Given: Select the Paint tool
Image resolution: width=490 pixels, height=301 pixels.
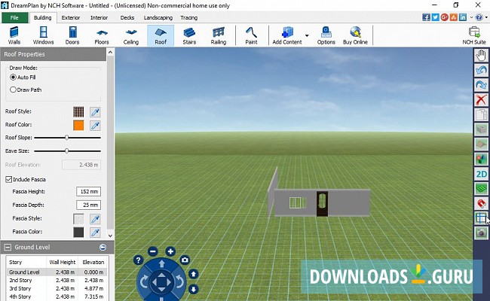Looking at the screenshot, I should click(251, 35).
